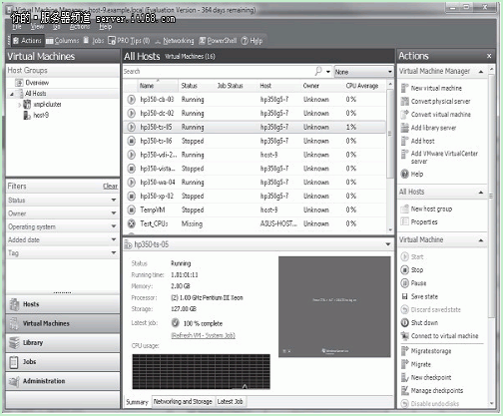Click the toolbar Help button
This screenshot has height=416, width=503.
(251, 41)
